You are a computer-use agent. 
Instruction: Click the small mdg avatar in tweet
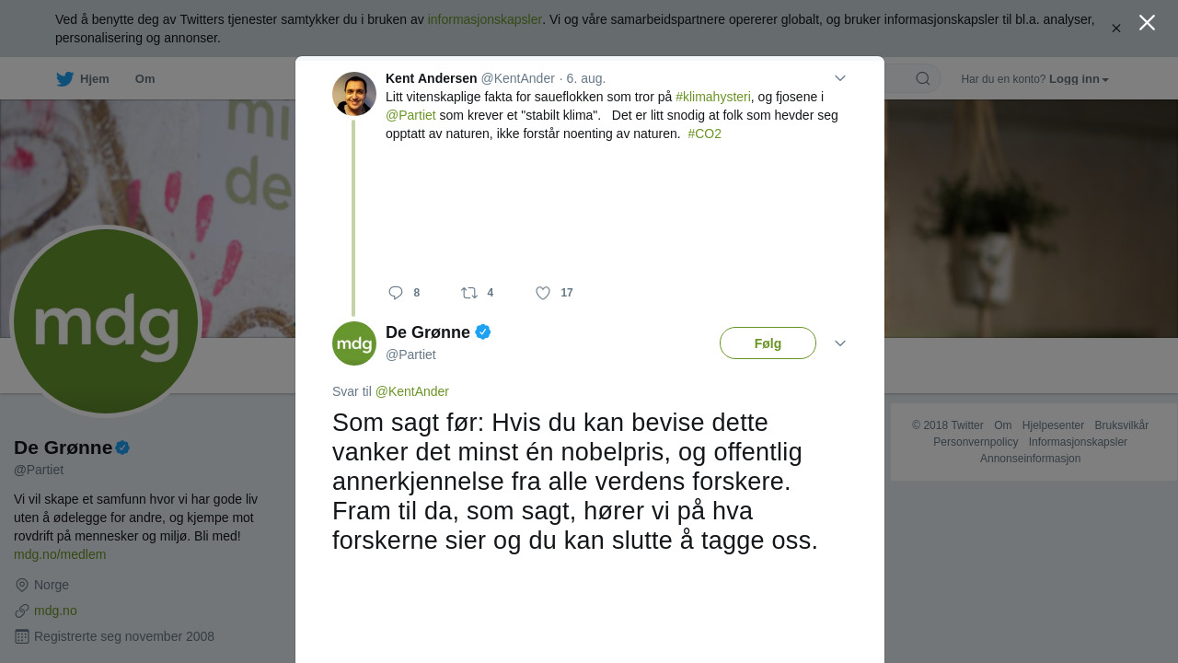pos(354,343)
